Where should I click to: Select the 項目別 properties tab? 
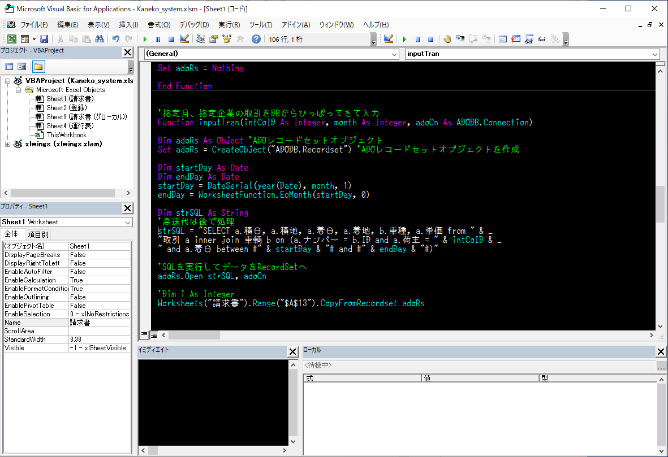38,234
